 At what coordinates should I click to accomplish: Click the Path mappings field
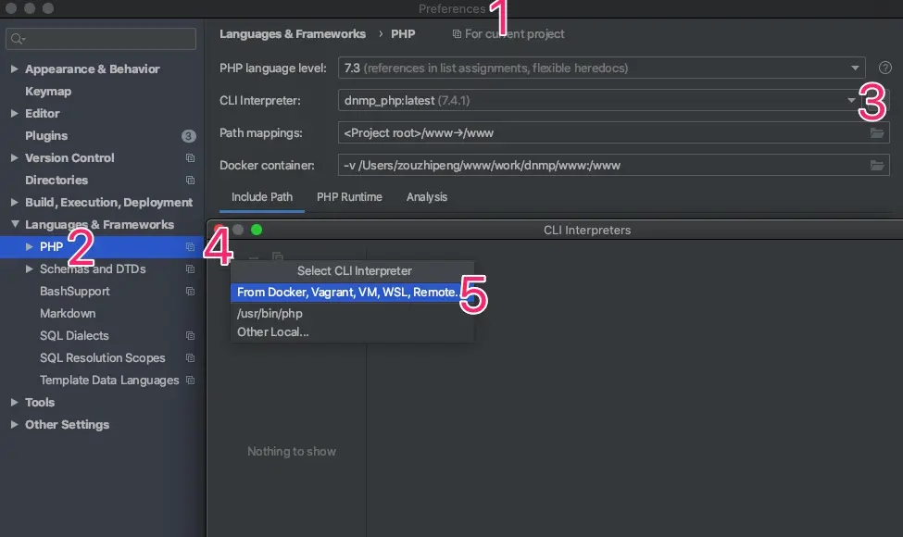pos(613,133)
